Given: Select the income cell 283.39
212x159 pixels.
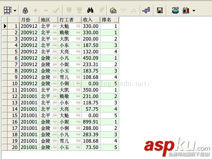Looking at the screenshot, I should [91, 135].
